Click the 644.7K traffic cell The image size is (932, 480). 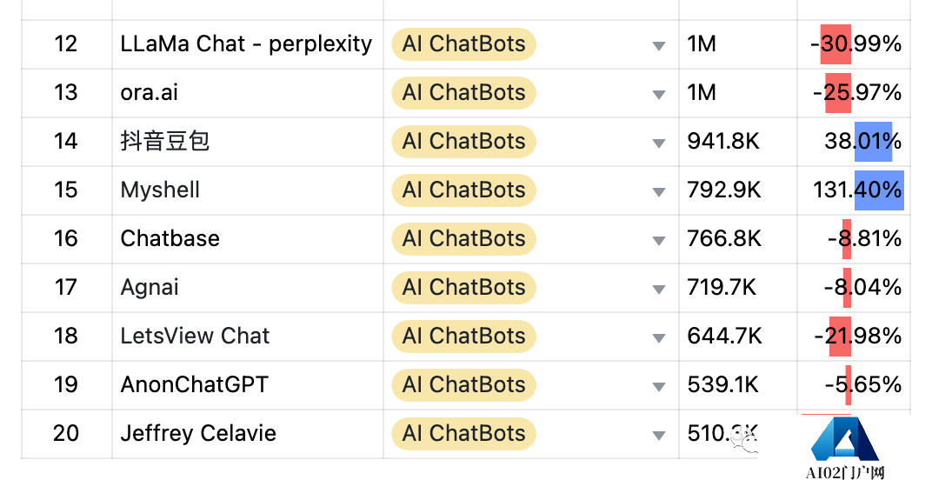(738, 337)
